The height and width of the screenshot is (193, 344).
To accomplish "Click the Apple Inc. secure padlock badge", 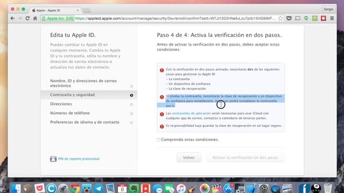I will 58,19.
